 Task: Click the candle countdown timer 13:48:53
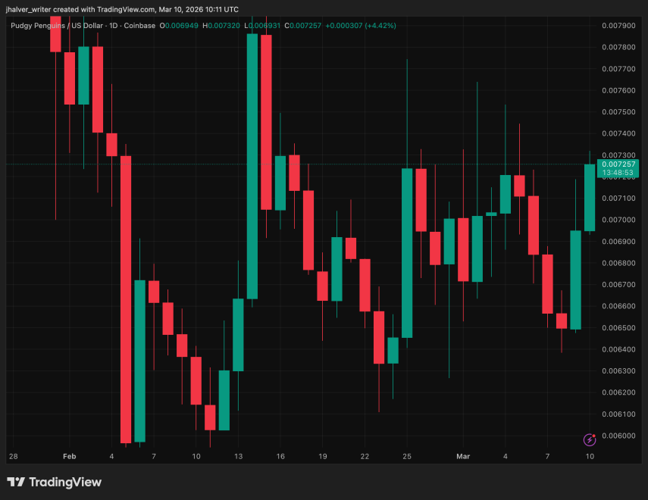(x=618, y=173)
